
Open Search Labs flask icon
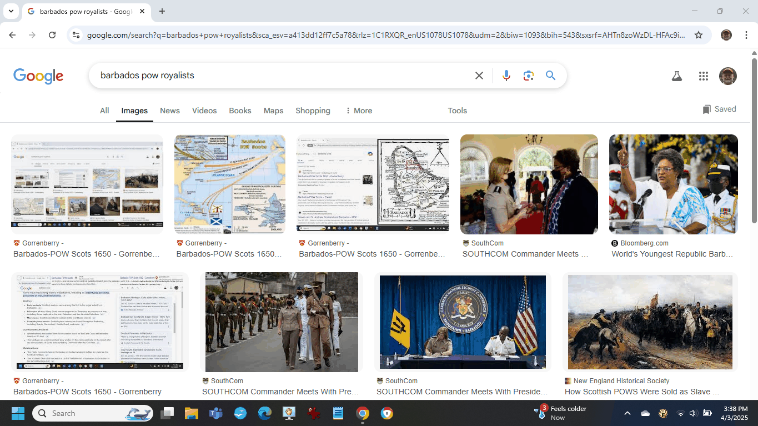[676, 76]
